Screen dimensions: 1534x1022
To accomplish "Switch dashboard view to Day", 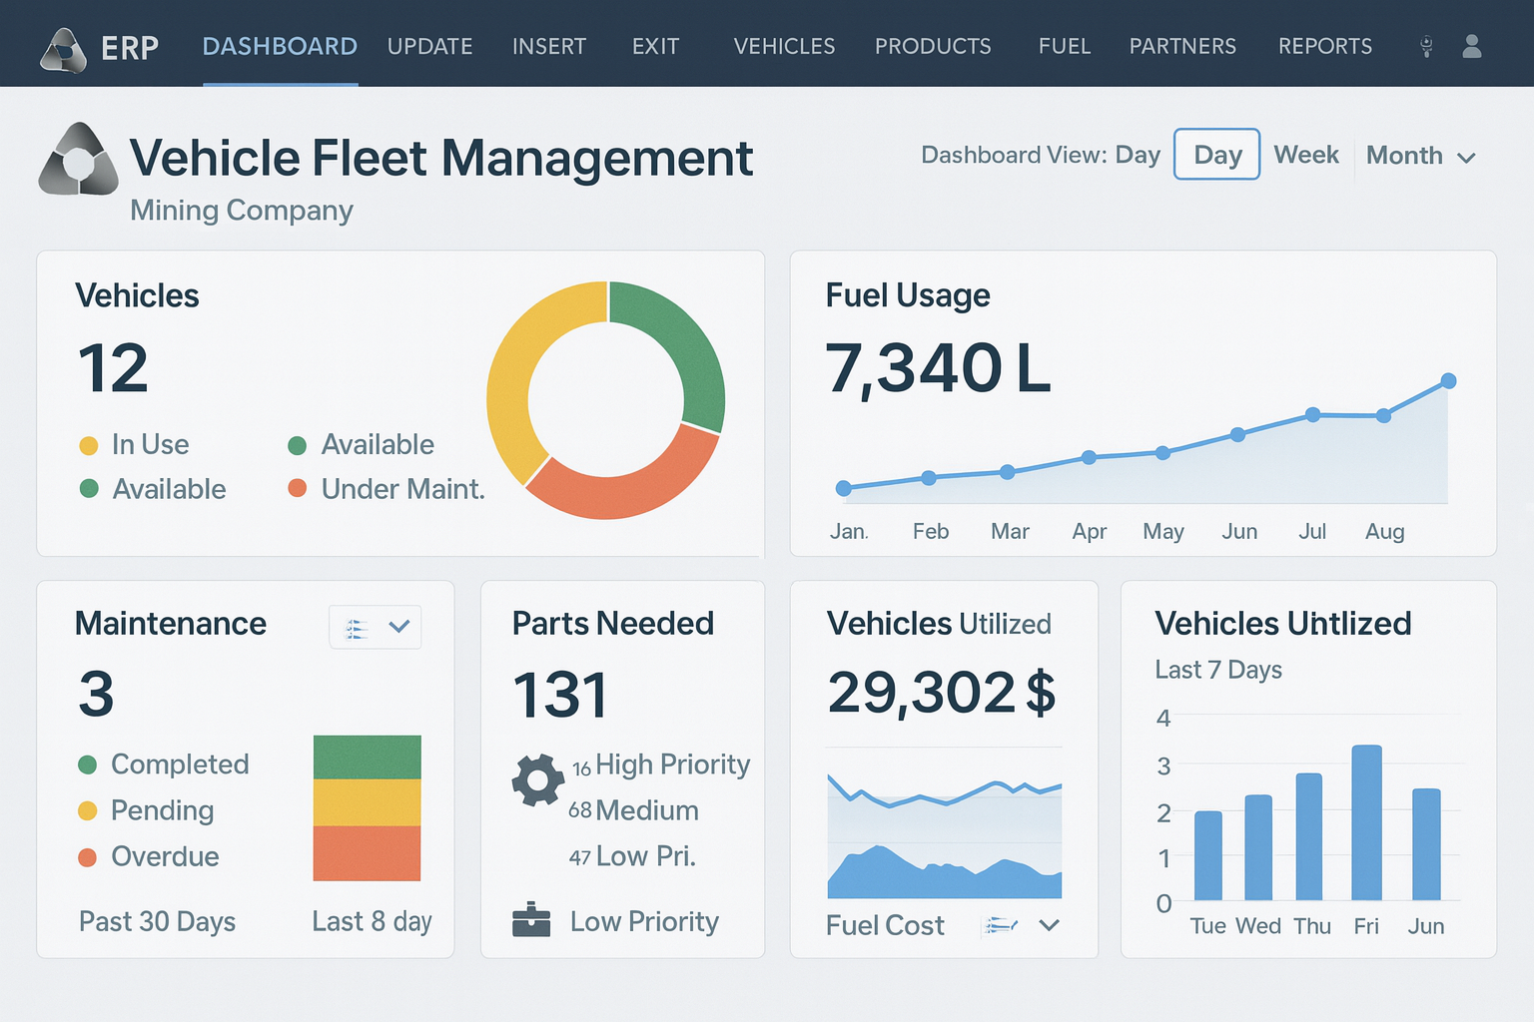I will [x=1216, y=155].
